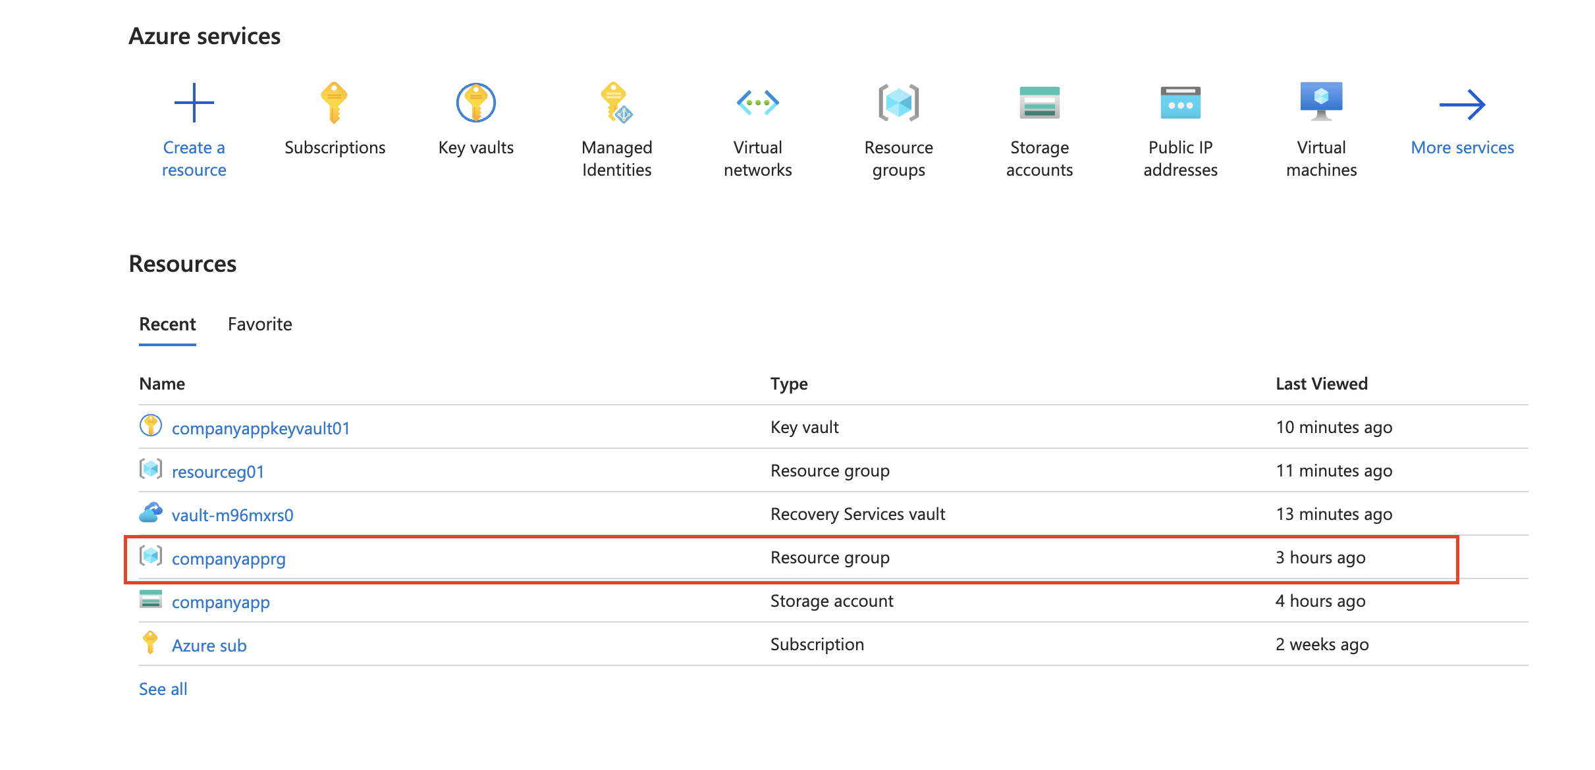
Task: Open the Public IP addresses icon
Action: pyautogui.click(x=1181, y=103)
